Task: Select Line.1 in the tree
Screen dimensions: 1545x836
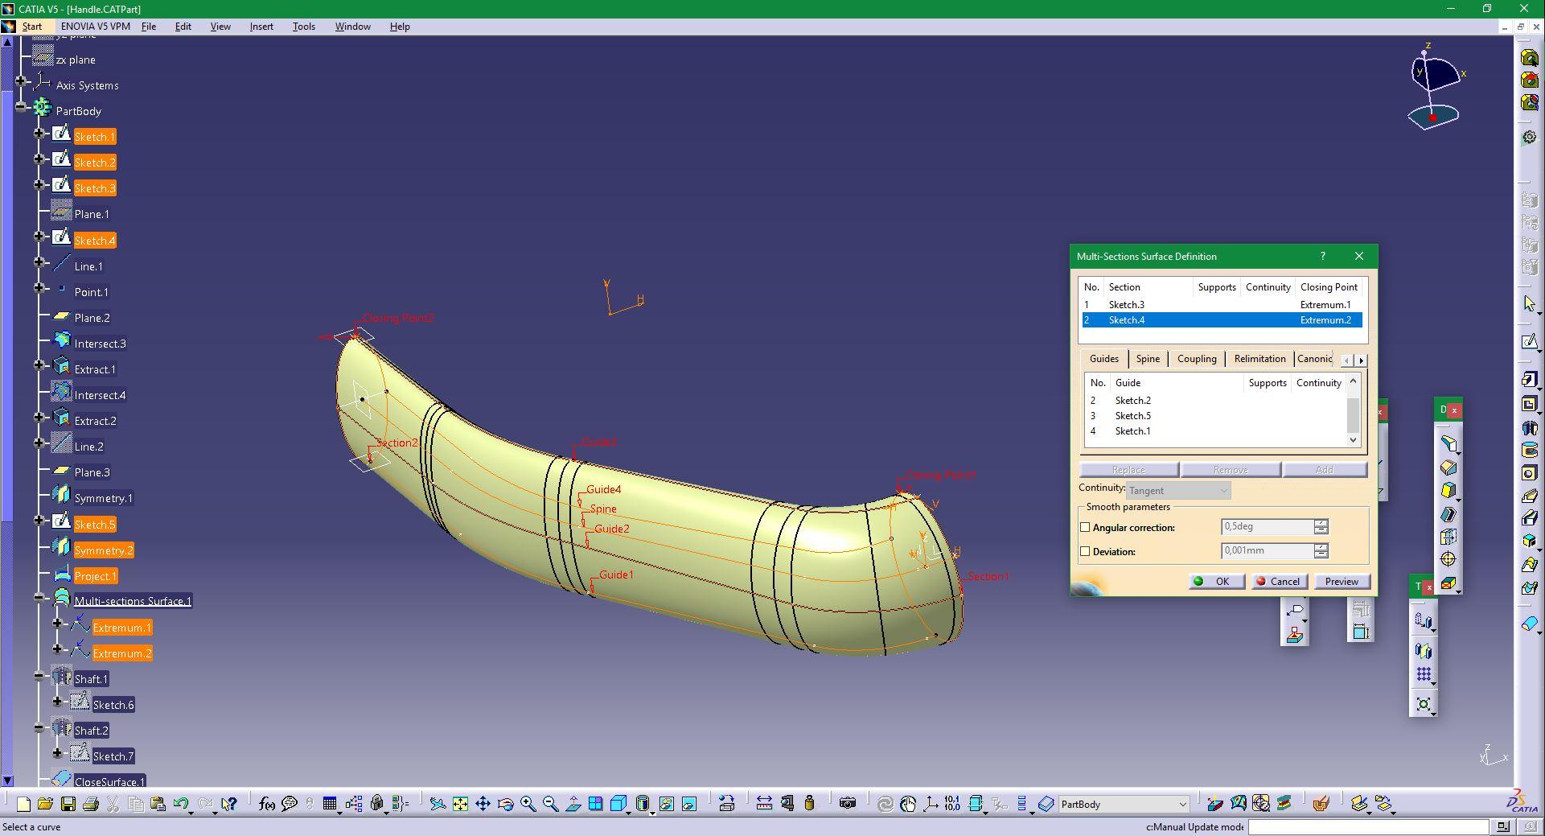Action: coord(88,266)
